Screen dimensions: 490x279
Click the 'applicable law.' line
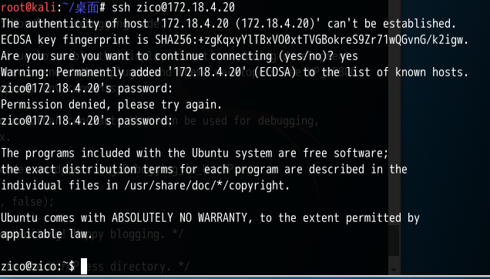pyautogui.click(x=47, y=234)
